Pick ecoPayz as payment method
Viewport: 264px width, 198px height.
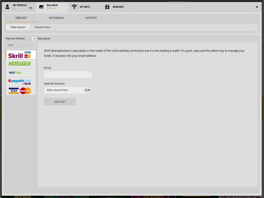(21, 72)
